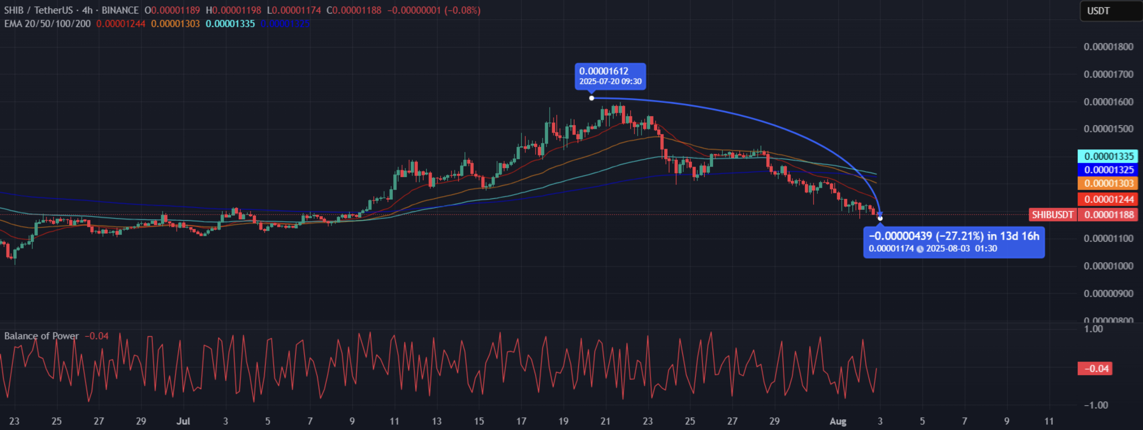Click the red 0.00001244 EMA axis label

(x=1108, y=199)
